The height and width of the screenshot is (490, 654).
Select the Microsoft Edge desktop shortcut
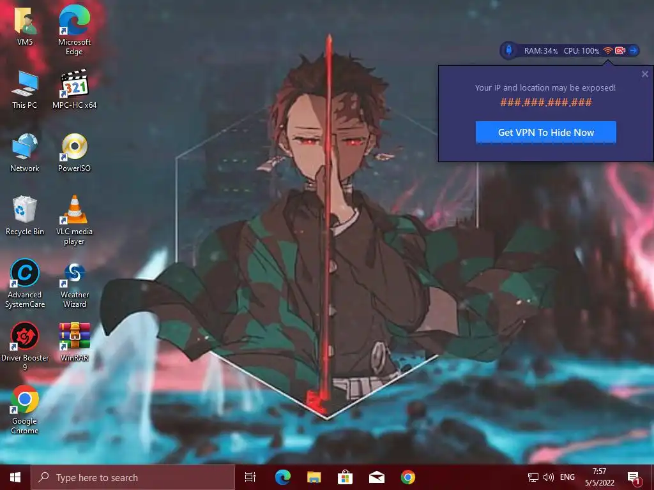pyautogui.click(x=74, y=30)
